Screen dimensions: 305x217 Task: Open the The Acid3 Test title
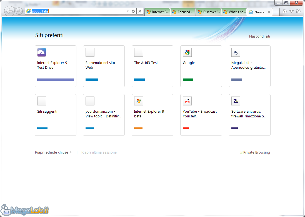(146, 63)
